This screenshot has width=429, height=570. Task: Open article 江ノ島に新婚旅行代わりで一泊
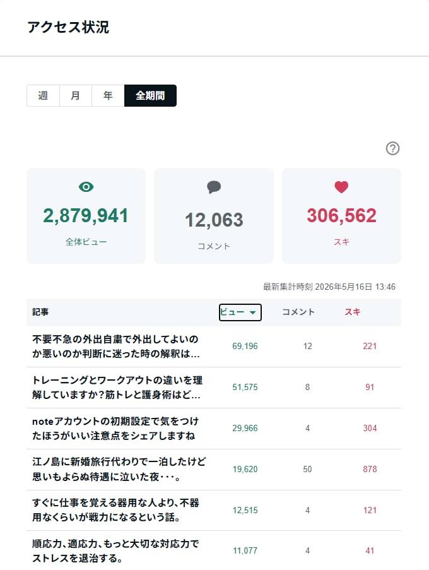119,469
